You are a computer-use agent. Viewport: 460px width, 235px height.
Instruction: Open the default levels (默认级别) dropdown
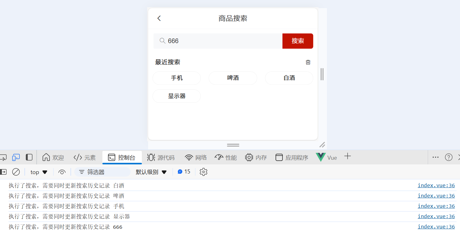(151, 172)
